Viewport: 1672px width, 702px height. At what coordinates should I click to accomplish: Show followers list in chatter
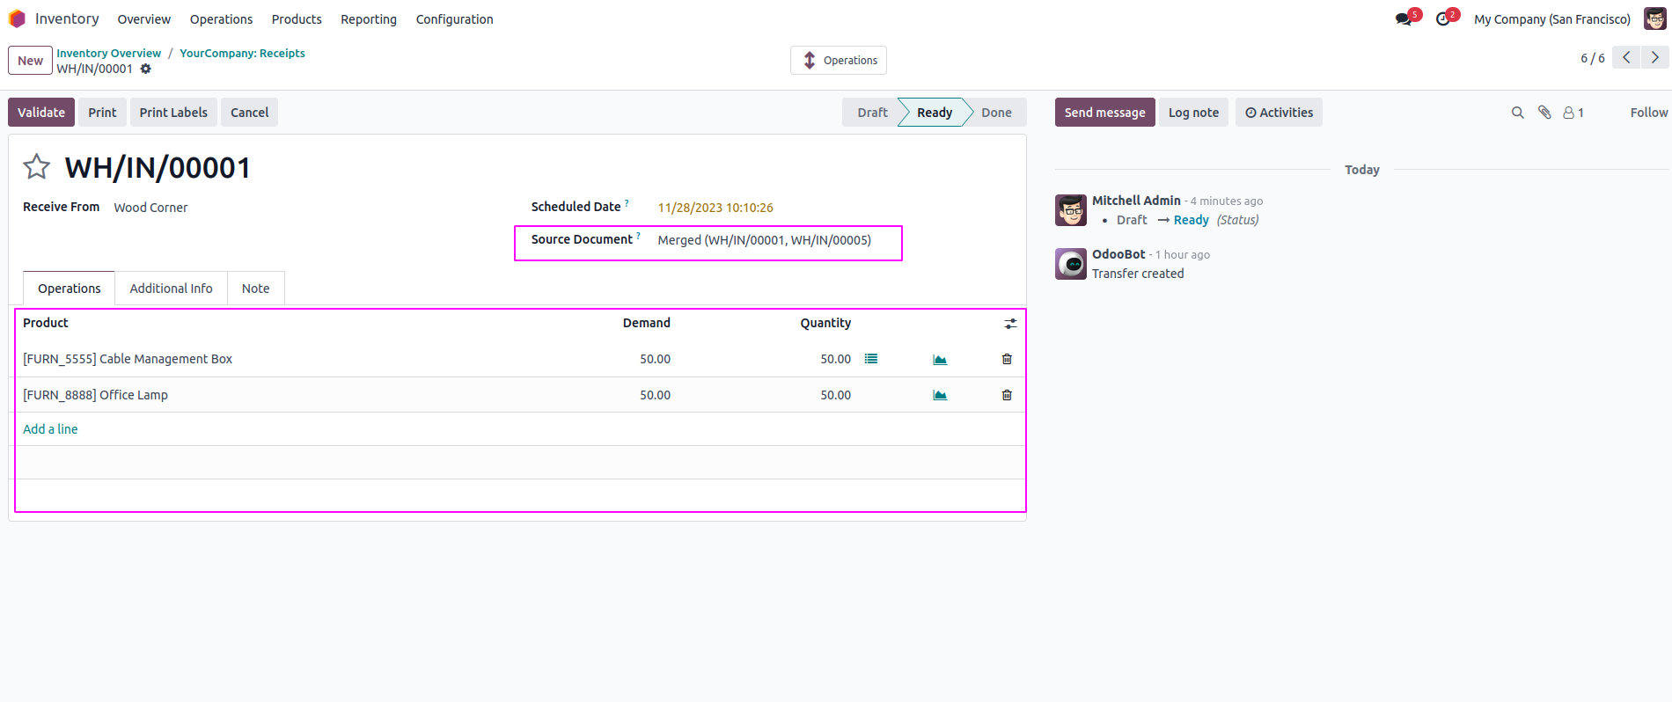1573,113
